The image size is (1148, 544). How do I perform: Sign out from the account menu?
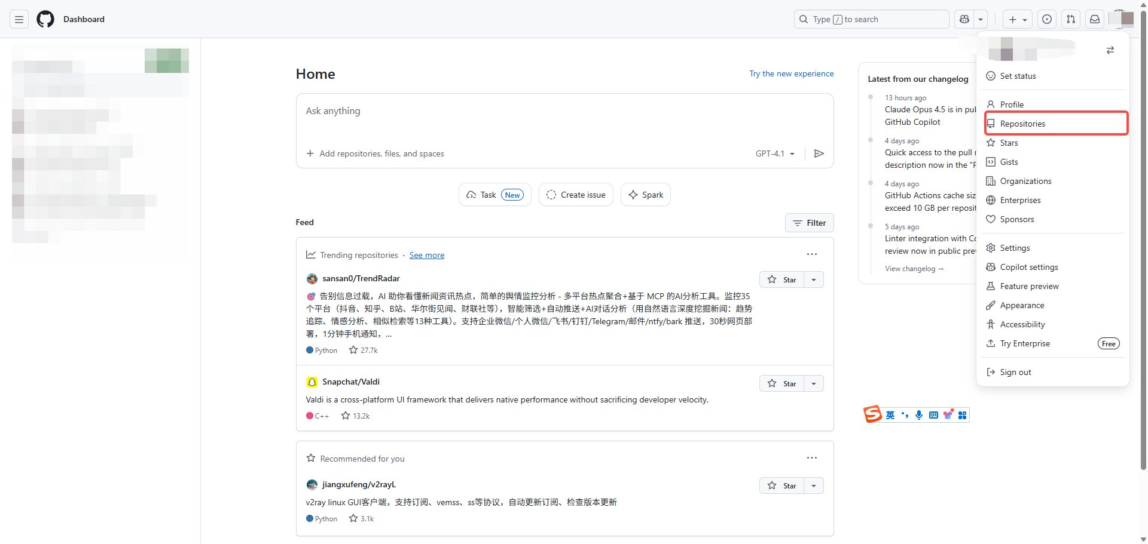(x=1015, y=372)
